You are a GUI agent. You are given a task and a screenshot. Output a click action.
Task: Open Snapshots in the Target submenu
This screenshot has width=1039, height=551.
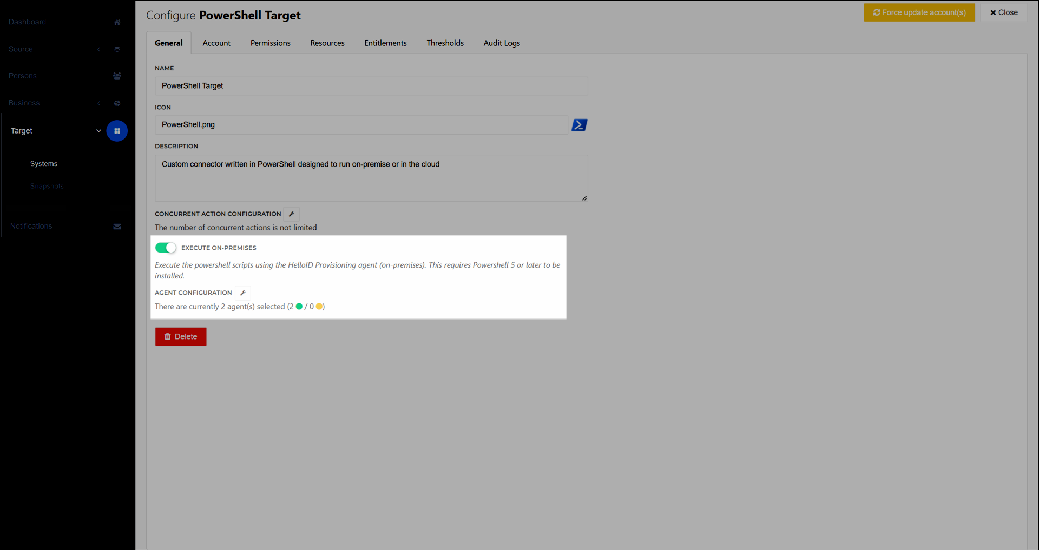click(x=47, y=187)
